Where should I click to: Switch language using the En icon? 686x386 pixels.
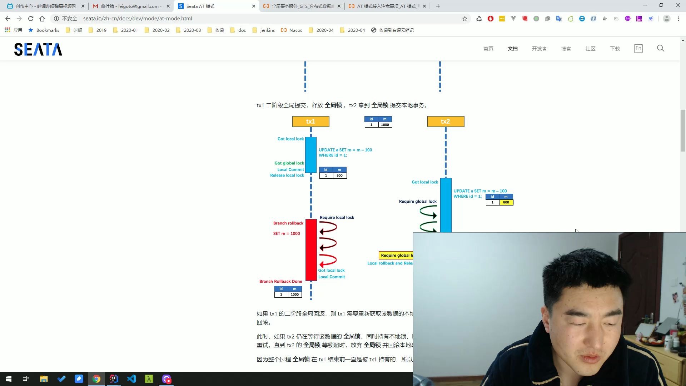coord(638,48)
